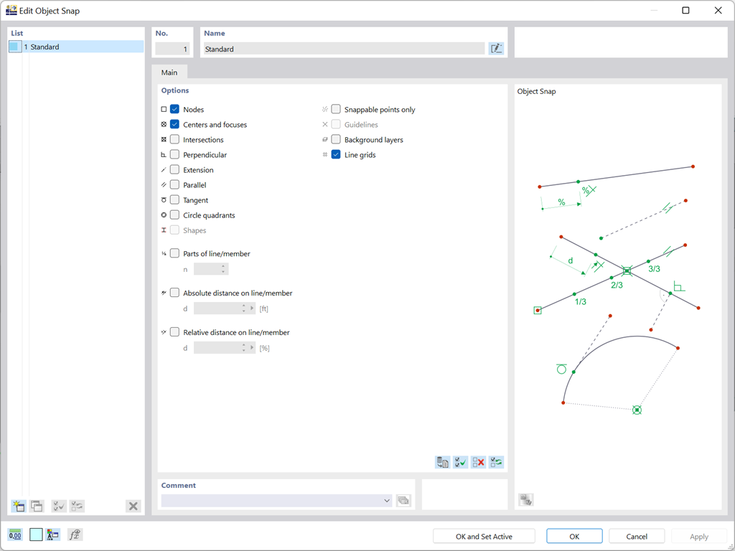735x551 pixels.
Task: Check Circle quadrants option
Action: [175, 215]
